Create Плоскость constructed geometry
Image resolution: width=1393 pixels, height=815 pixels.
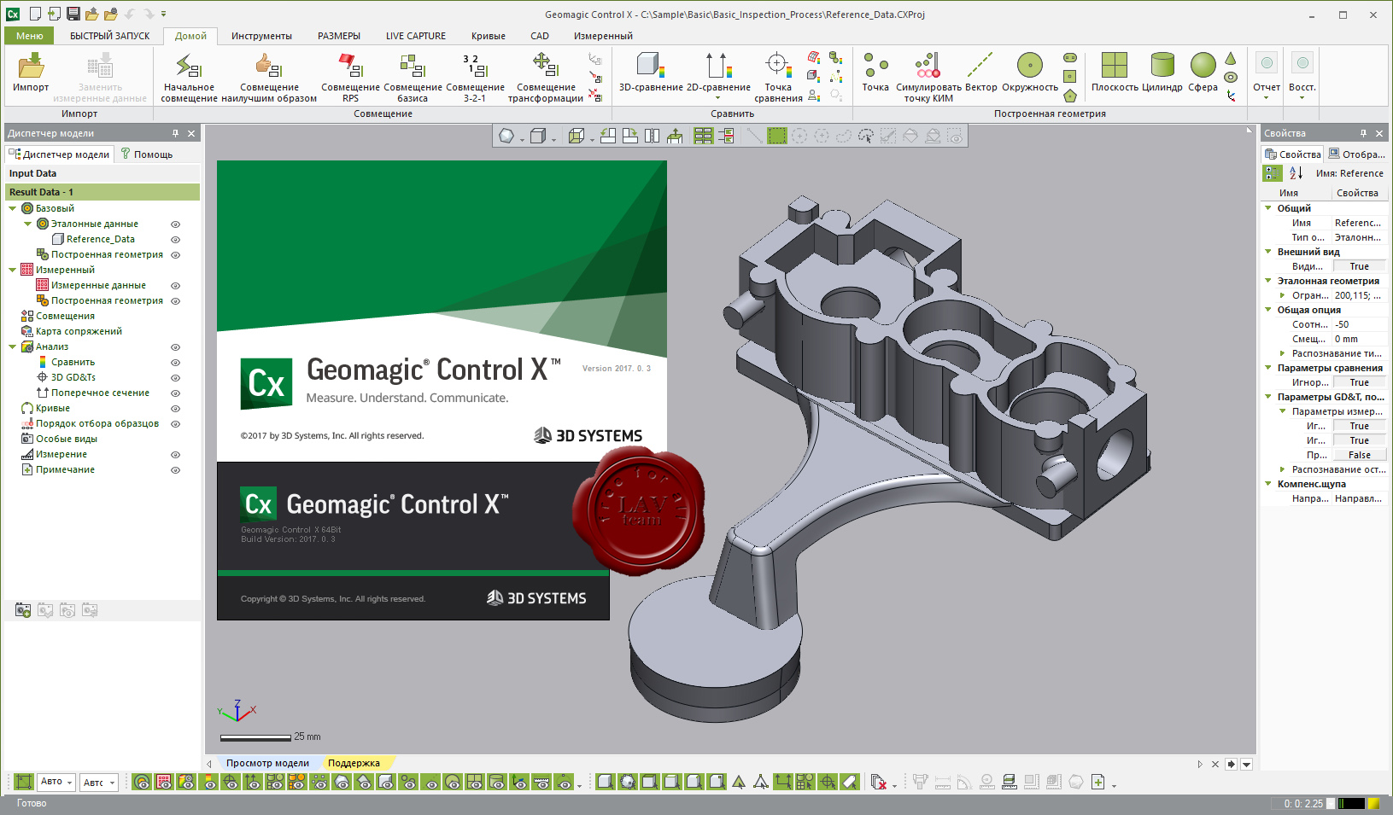[x=1115, y=72]
